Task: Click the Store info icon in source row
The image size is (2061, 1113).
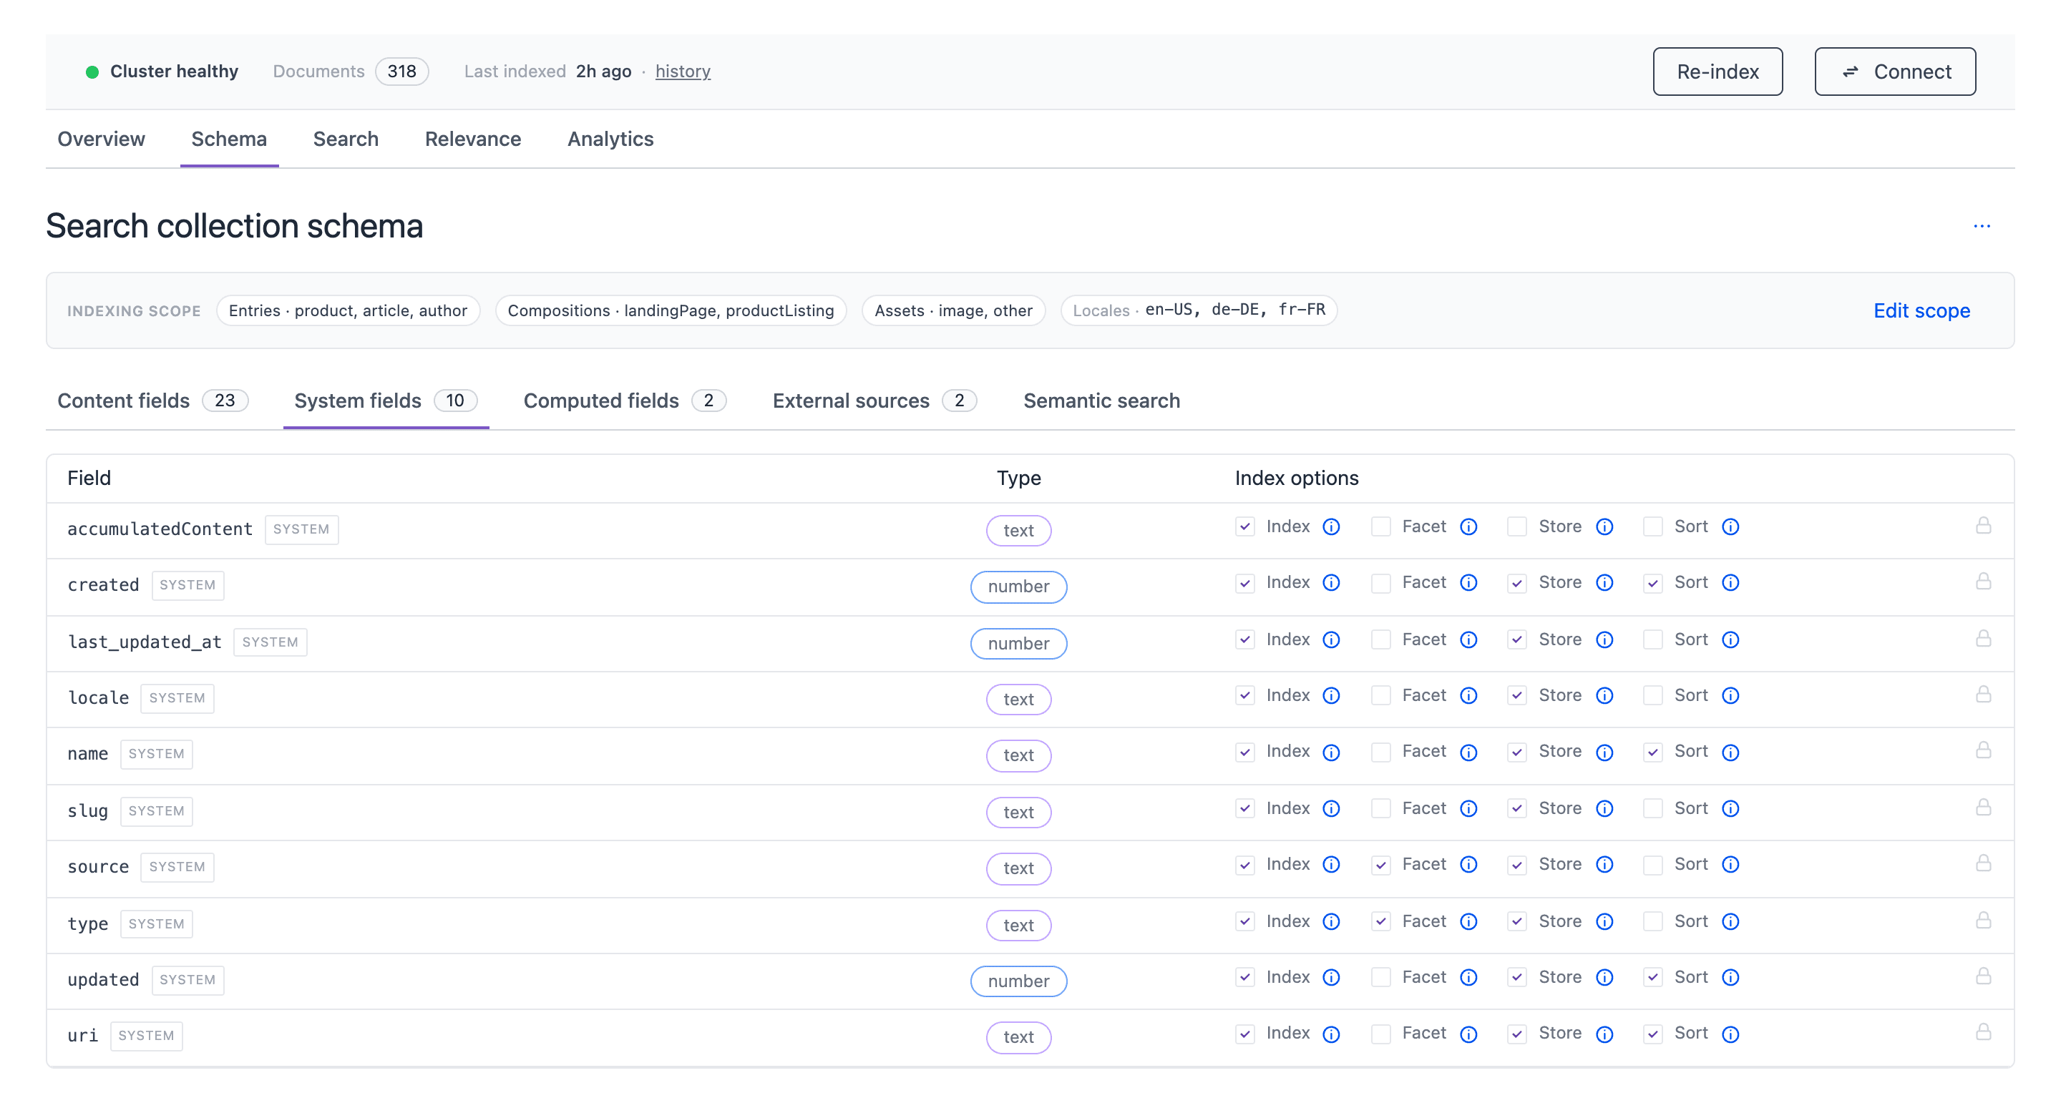Action: click(x=1604, y=864)
